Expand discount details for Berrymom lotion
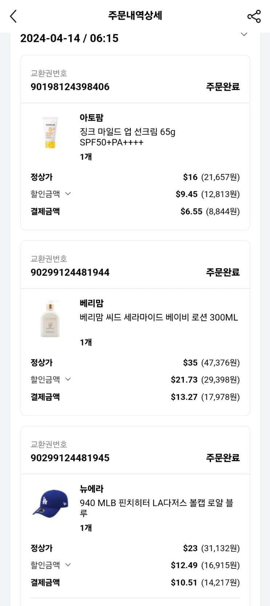This screenshot has width=270, height=606. pos(68,379)
